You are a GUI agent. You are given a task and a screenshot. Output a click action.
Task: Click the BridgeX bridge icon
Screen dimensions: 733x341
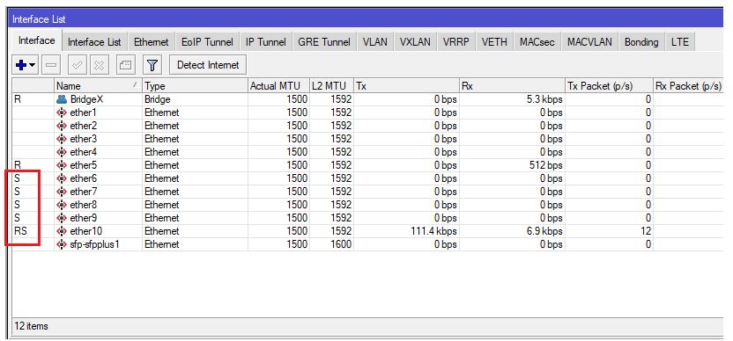click(62, 99)
